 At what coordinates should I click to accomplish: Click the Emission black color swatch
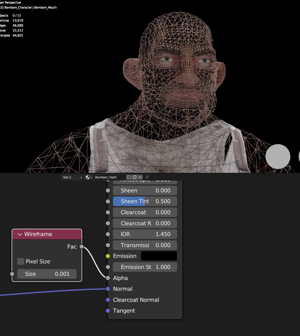tap(159, 256)
